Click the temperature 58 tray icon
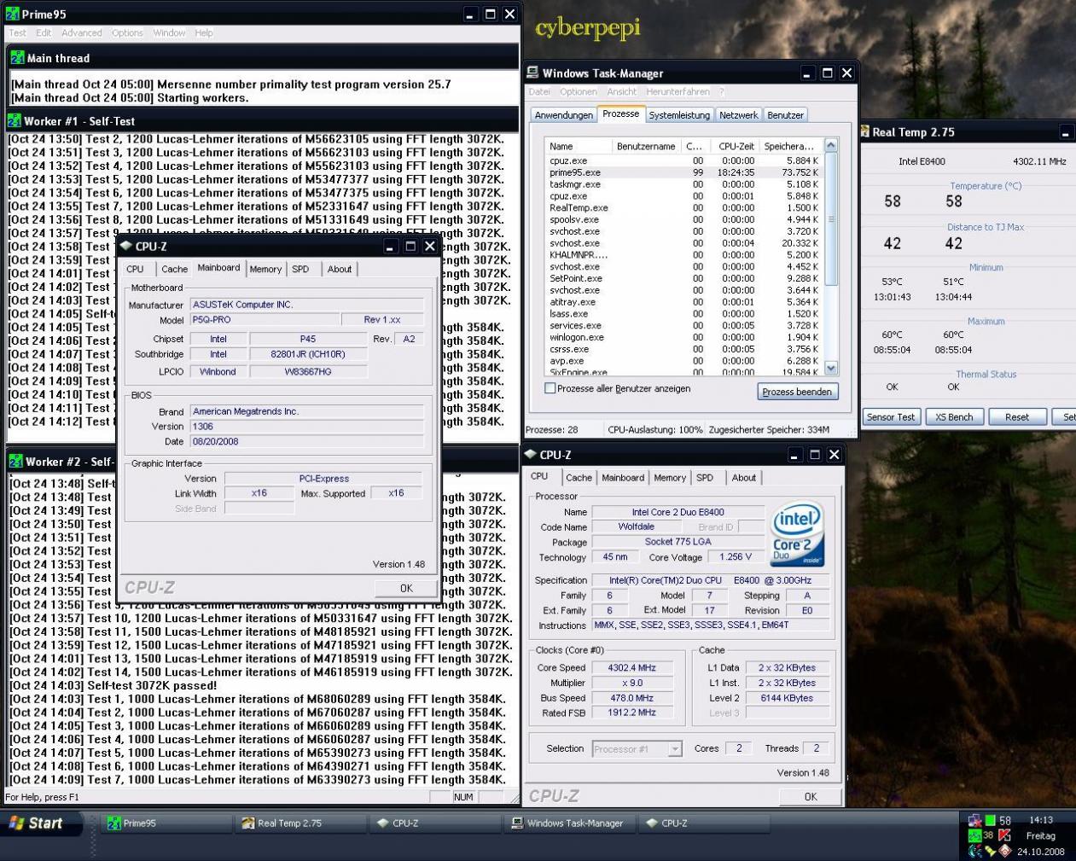The image size is (1076, 861). (1005, 820)
